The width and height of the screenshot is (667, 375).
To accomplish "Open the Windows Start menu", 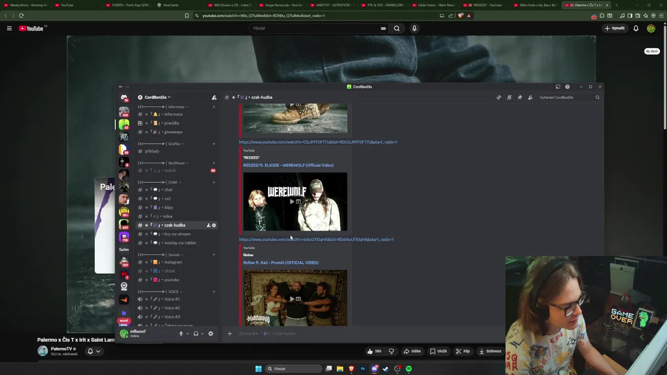I will (258, 369).
